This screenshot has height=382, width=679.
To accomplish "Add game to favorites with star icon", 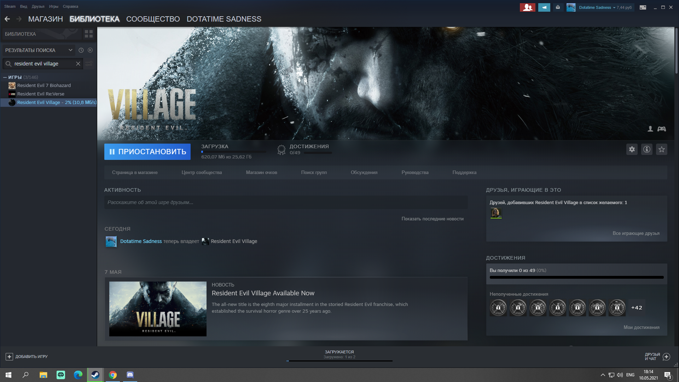I will (x=661, y=149).
